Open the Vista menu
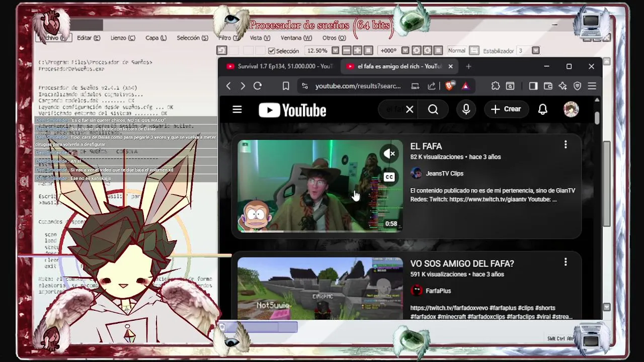Screen dimensions: 644x362 coord(260,38)
